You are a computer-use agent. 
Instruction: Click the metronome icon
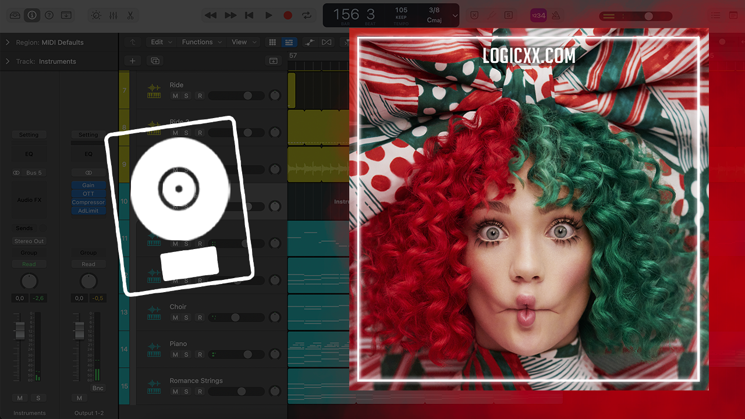[556, 16]
